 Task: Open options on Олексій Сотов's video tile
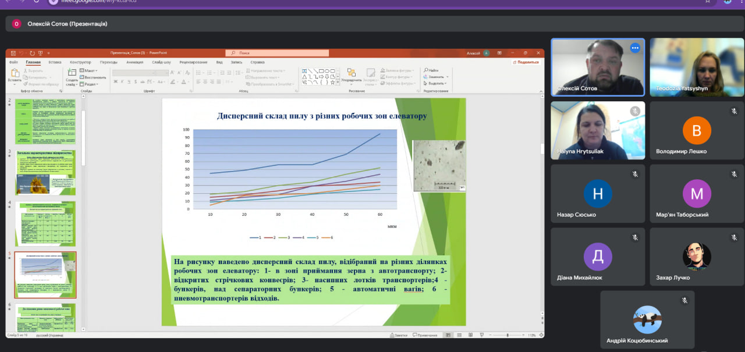coord(635,48)
